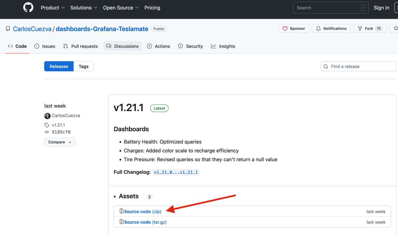Open the Solutions dropdown menu
The width and height of the screenshot is (398, 236).
coord(84,8)
